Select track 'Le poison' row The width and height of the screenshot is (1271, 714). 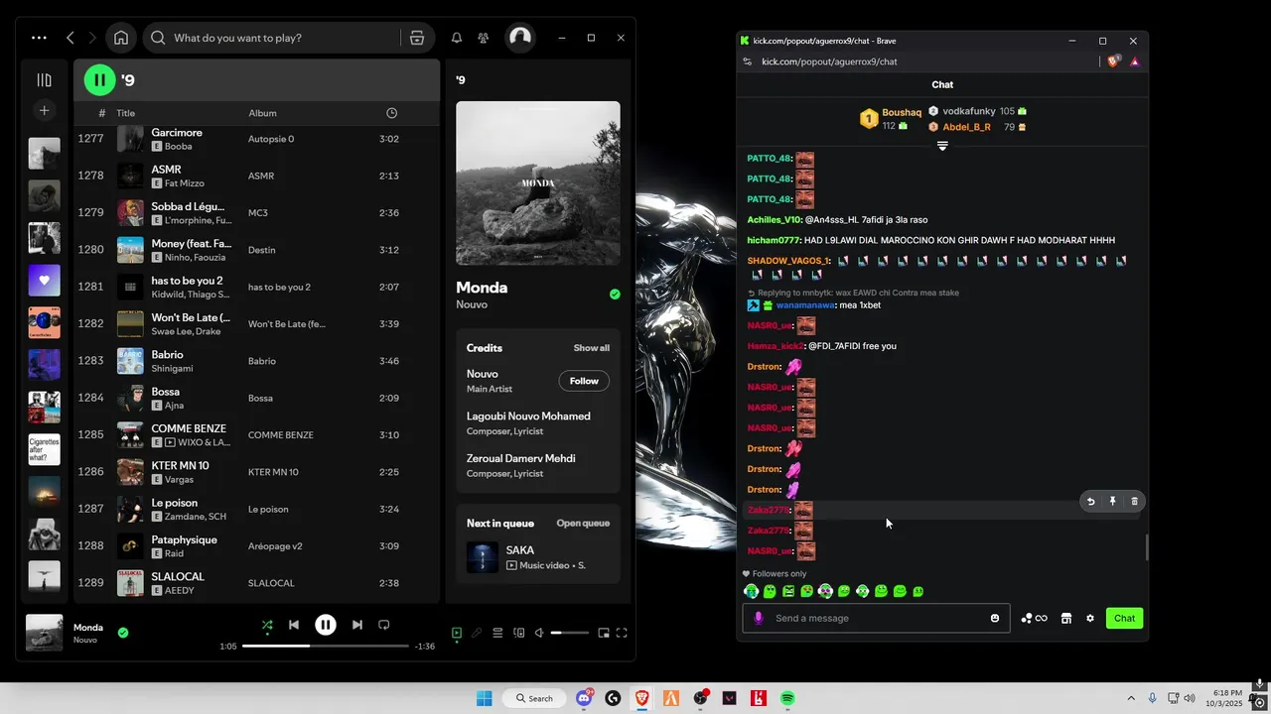[256, 509]
